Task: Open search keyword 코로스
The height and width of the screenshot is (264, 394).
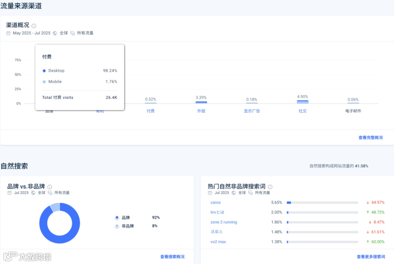Action: pyautogui.click(x=217, y=232)
